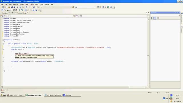Open the Refactor menu
Screen dimensions: 183x103
tap(15, 4)
